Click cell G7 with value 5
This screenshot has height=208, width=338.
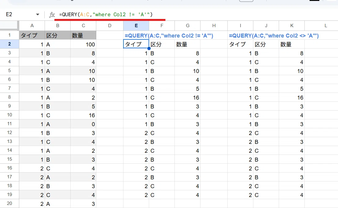coord(188,89)
